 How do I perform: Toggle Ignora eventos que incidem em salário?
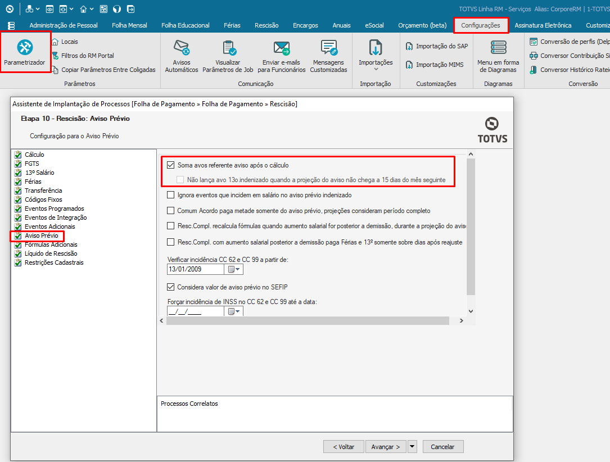(x=170, y=195)
